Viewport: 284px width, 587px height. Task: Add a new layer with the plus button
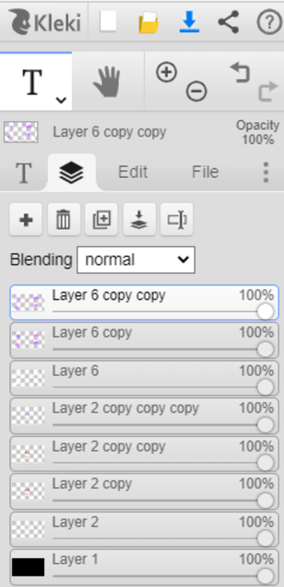click(x=26, y=220)
